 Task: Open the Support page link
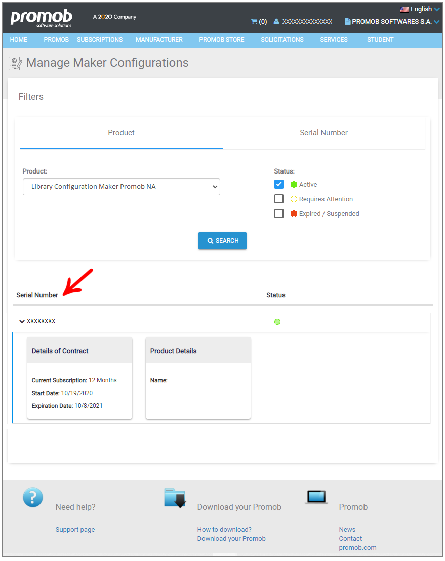[75, 530]
